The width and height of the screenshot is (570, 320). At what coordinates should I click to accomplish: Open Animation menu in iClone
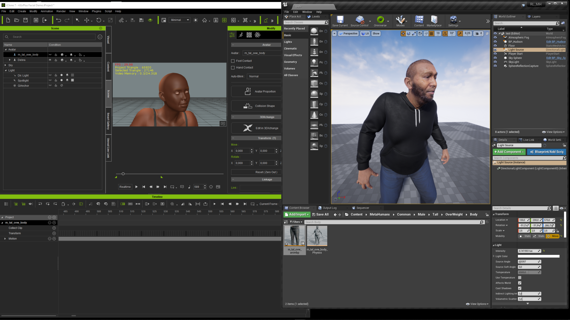tap(47, 11)
